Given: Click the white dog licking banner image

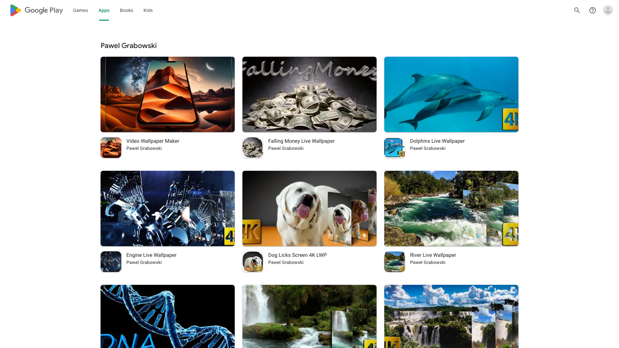Looking at the screenshot, I should coord(309,208).
